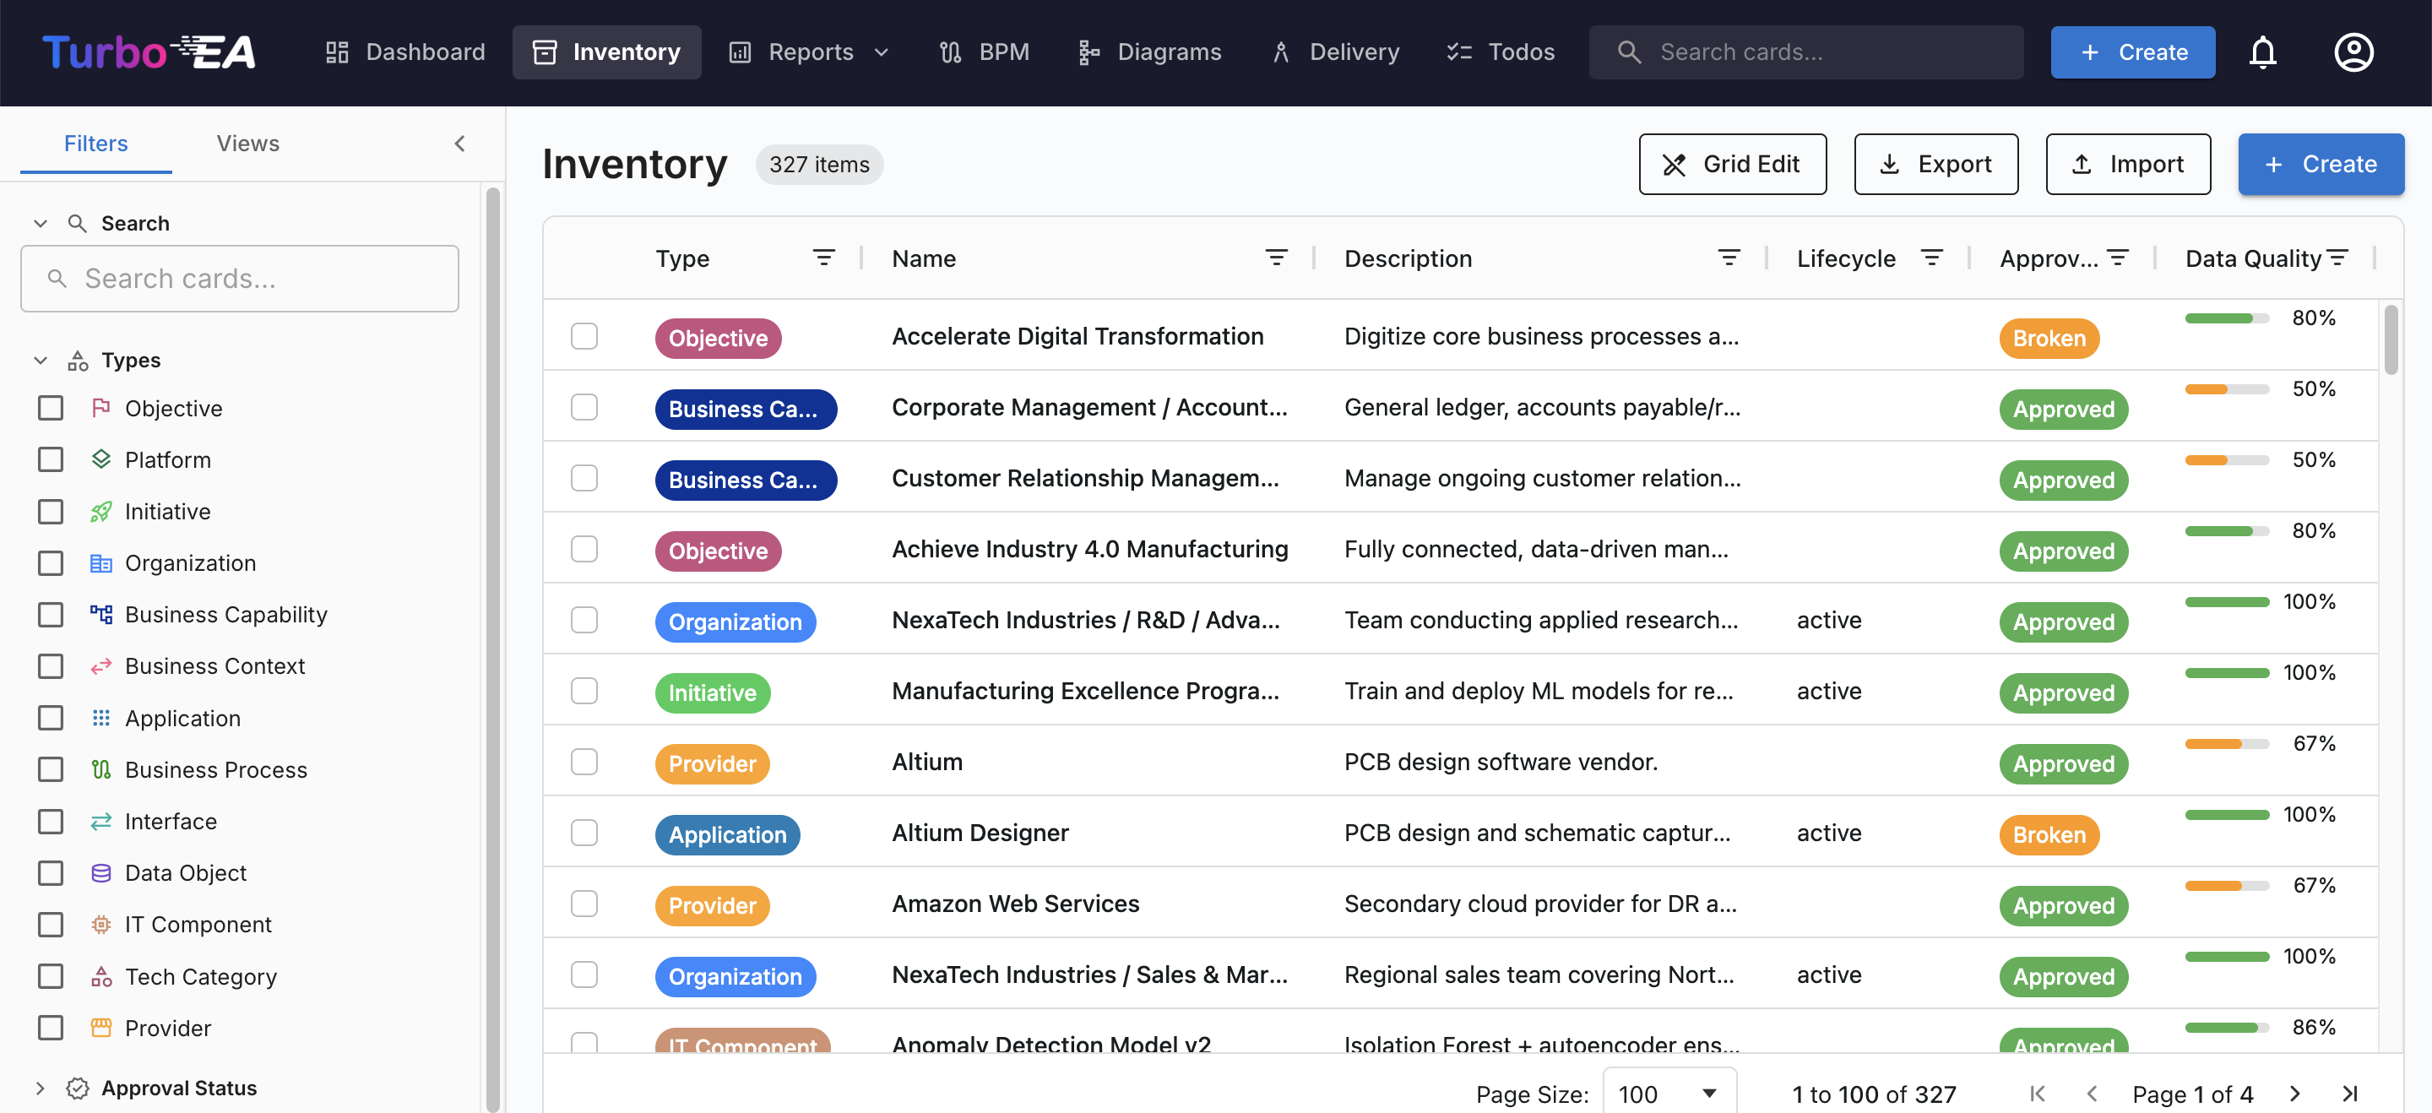Open the Reports menu
Viewport: 2432px width, 1113px height.
[809, 52]
